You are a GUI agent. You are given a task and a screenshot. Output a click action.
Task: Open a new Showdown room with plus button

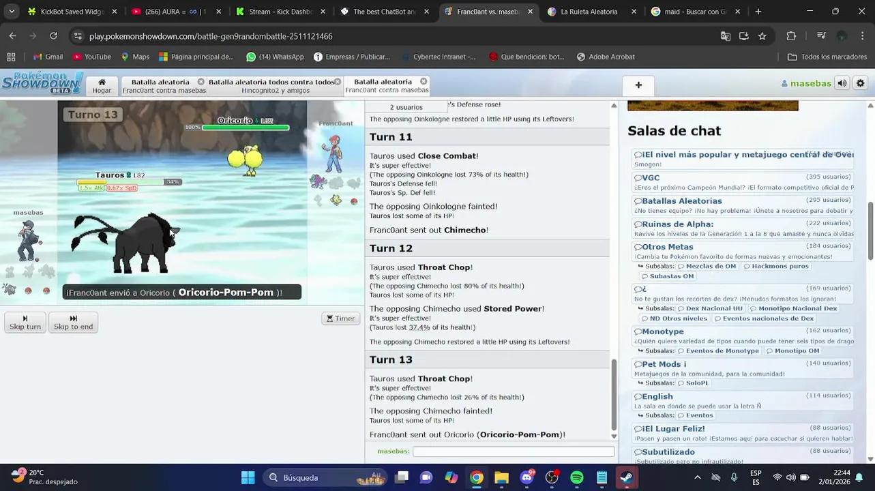click(638, 85)
